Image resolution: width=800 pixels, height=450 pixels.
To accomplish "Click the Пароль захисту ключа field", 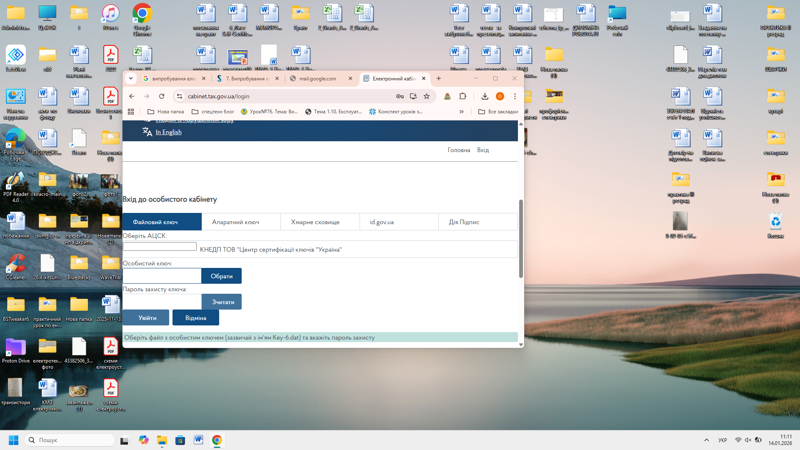I will coord(162,302).
